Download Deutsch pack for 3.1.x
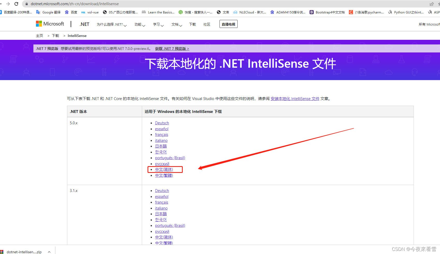The height and width of the screenshot is (254, 440). point(162,191)
